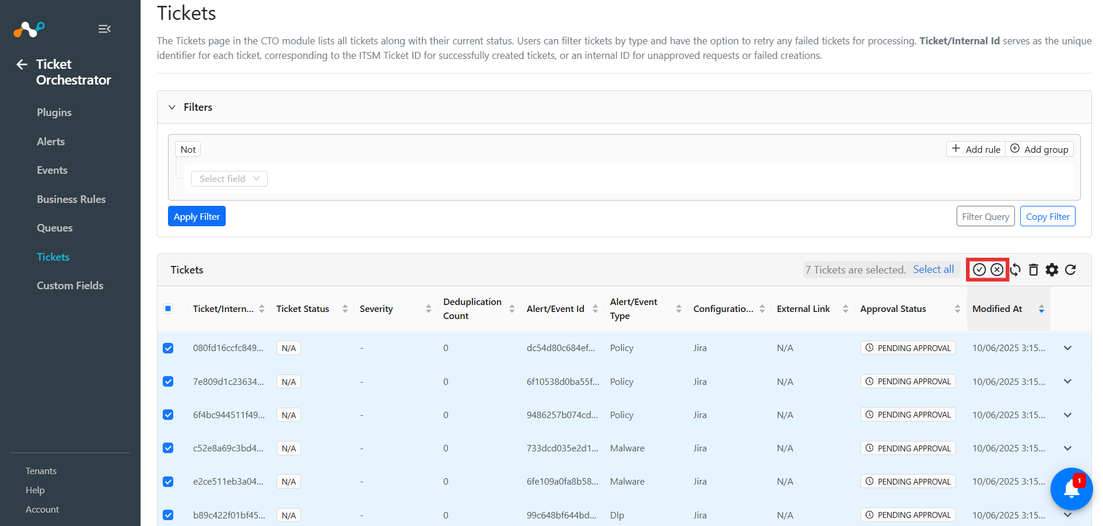The width and height of the screenshot is (1103, 526).
Task: Expand row details for ticket c52e8a69c3bd4
Action: tap(1067, 448)
